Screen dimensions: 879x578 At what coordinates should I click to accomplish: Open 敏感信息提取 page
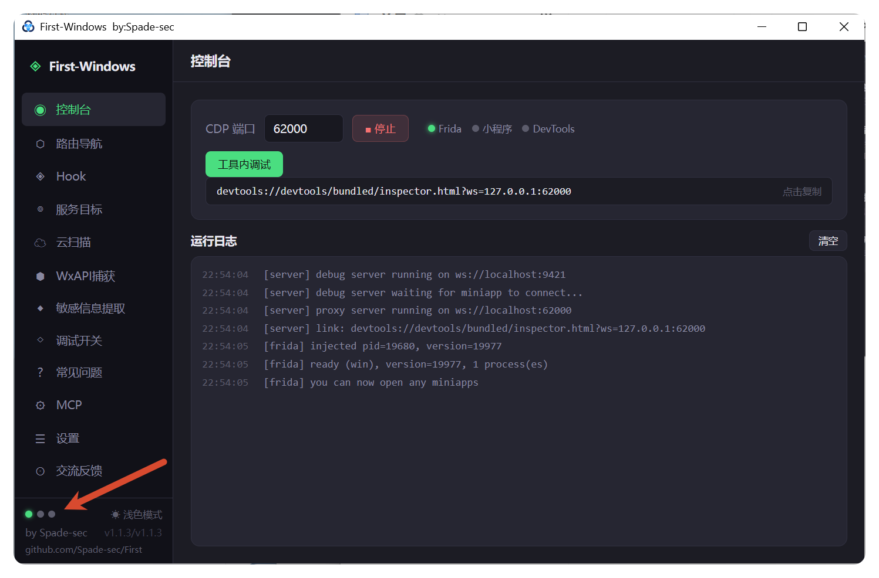pos(93,308)
